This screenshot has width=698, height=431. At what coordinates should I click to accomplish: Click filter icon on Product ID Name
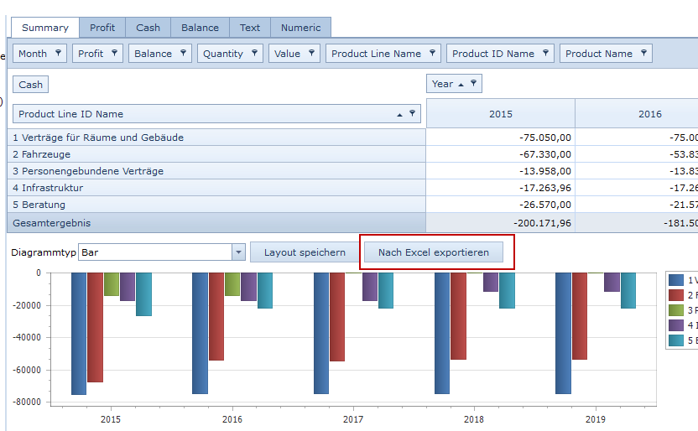[545, 53]
